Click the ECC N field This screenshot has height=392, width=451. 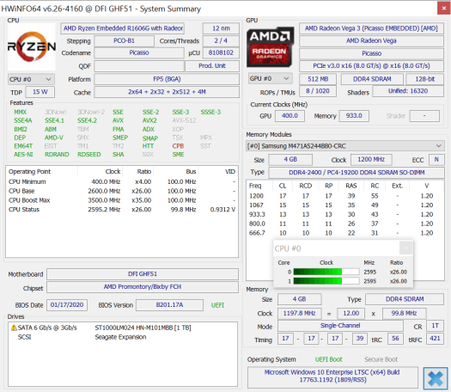tap(436, 159)
